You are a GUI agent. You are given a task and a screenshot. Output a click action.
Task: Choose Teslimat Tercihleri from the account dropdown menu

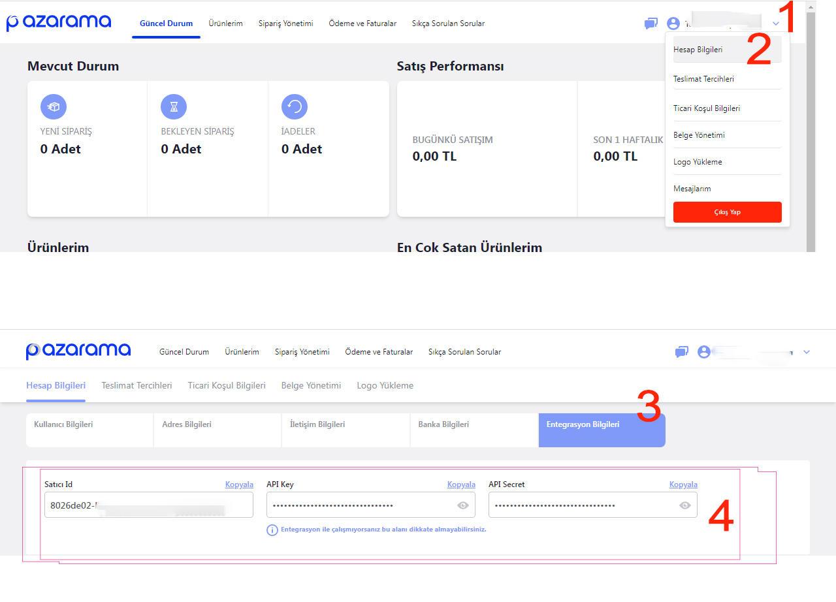728,79
